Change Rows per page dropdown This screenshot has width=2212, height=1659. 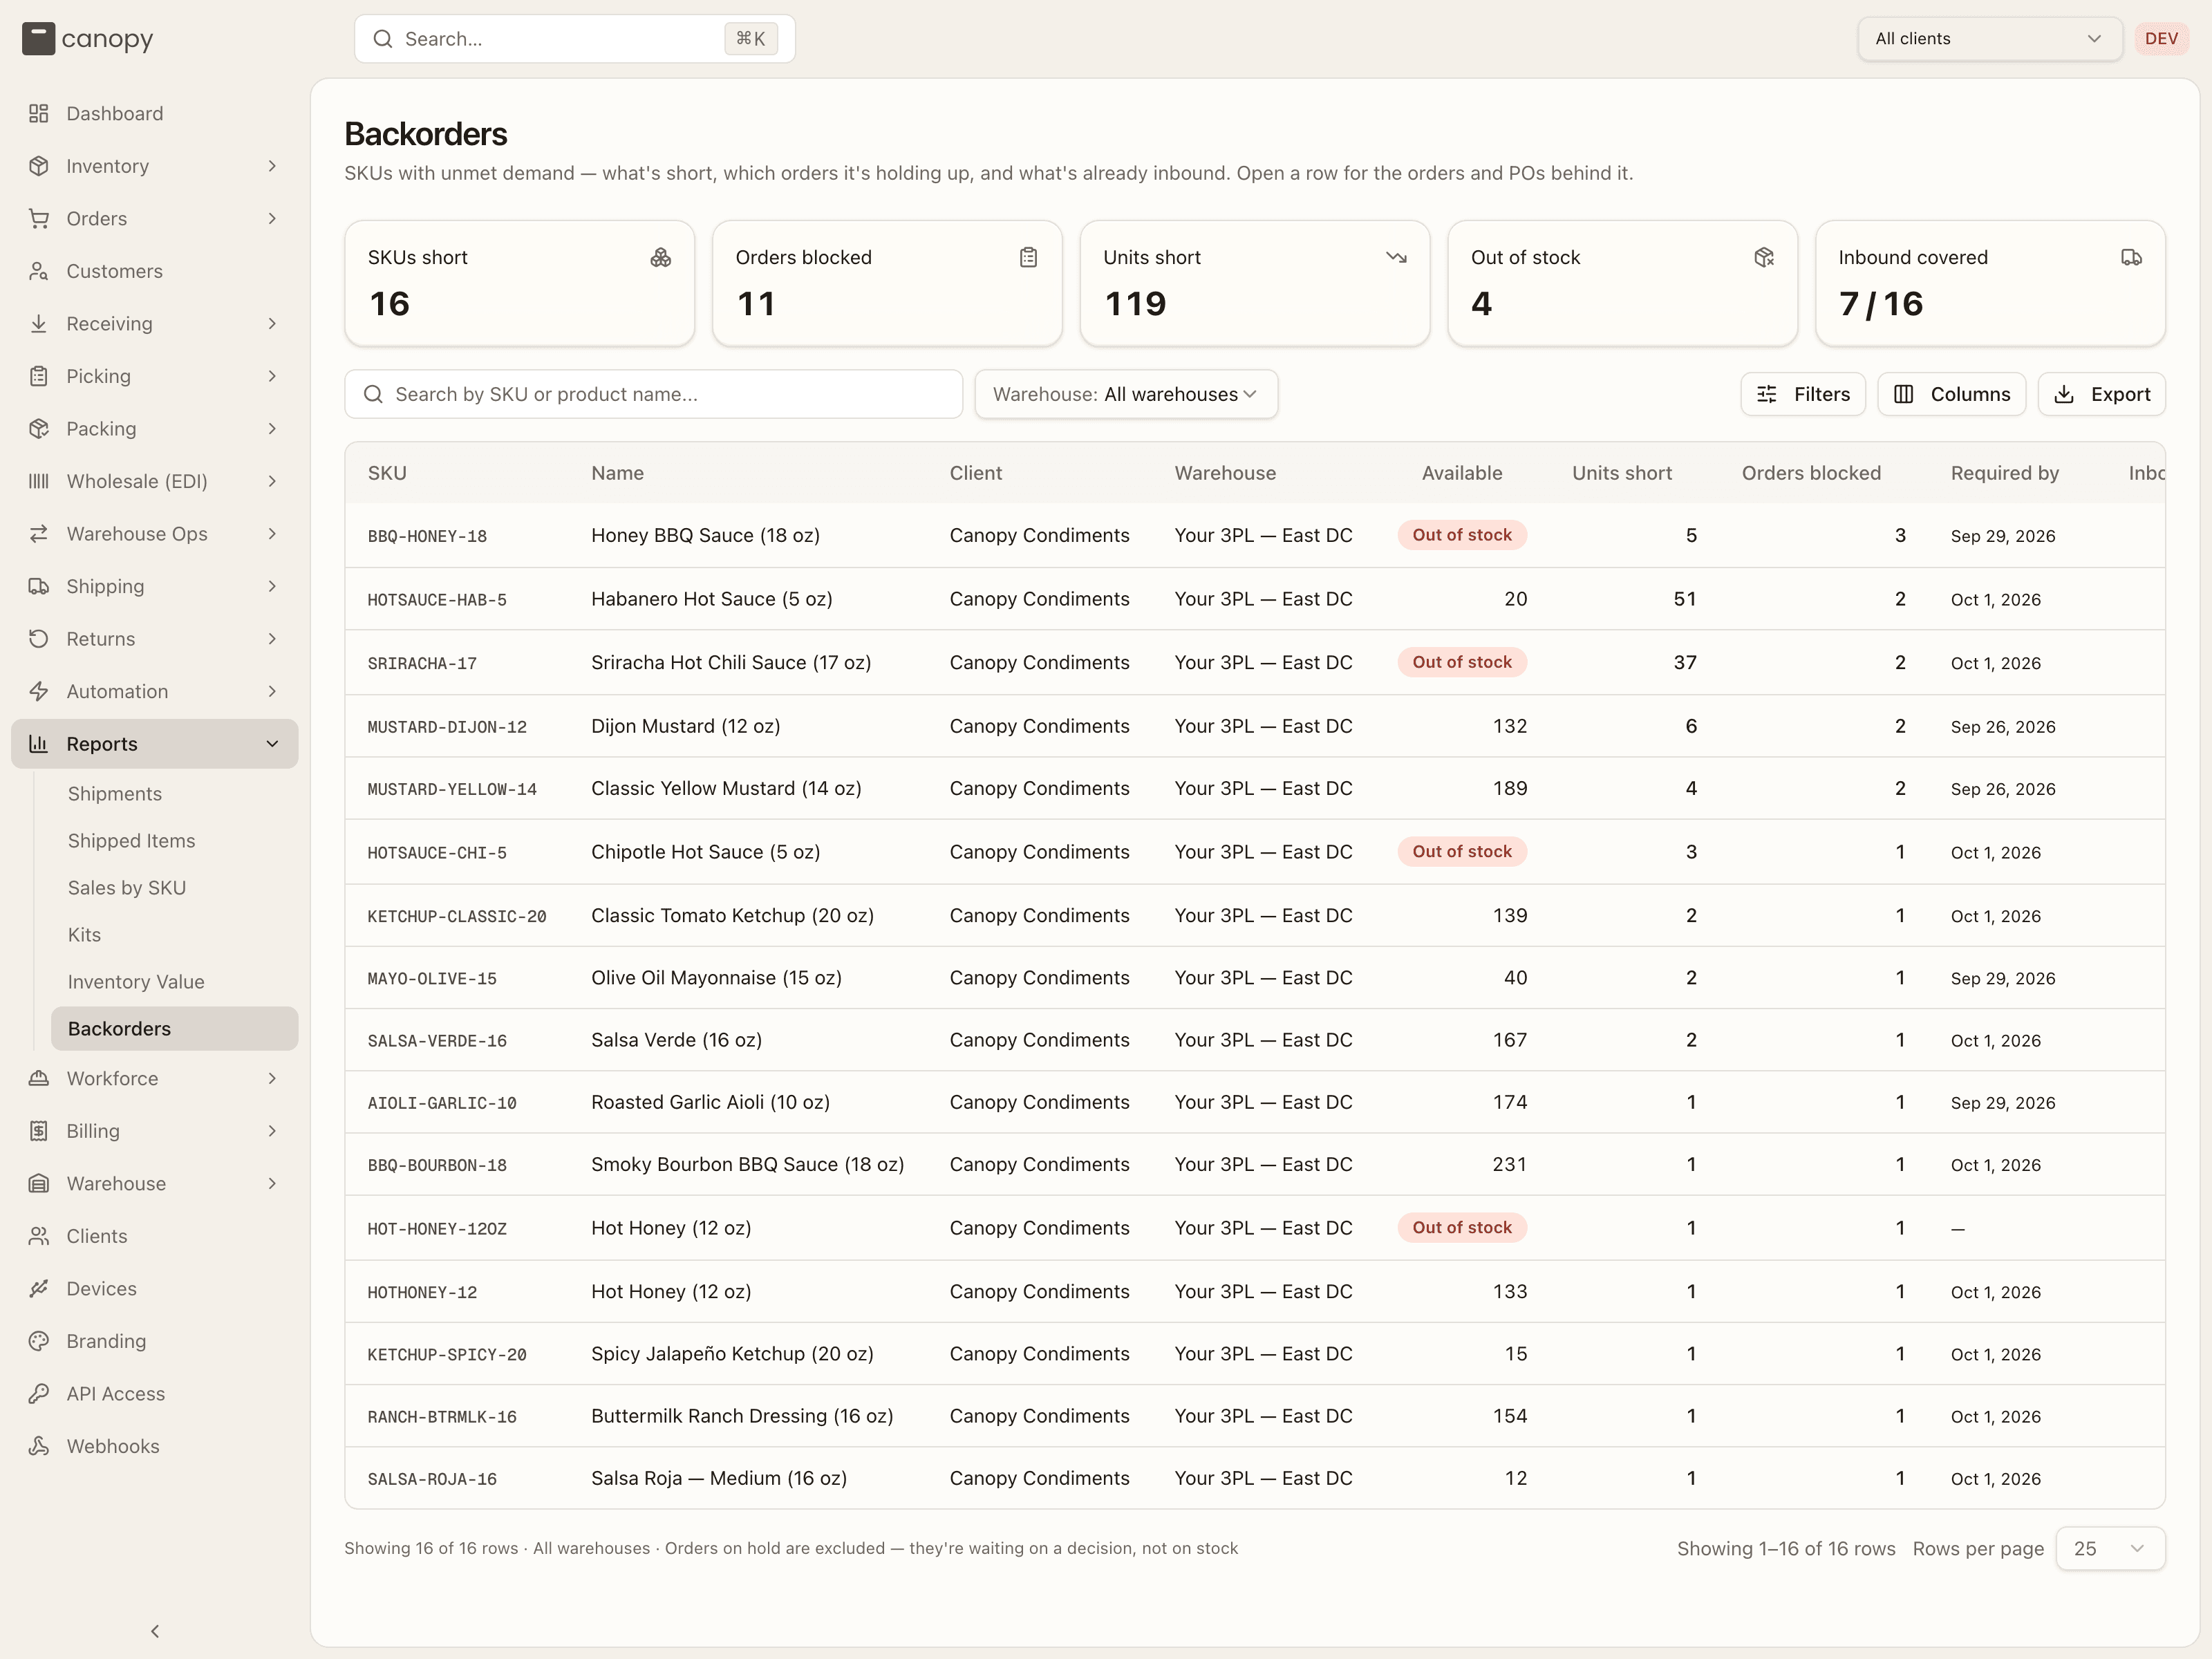pos(2110,1548)
